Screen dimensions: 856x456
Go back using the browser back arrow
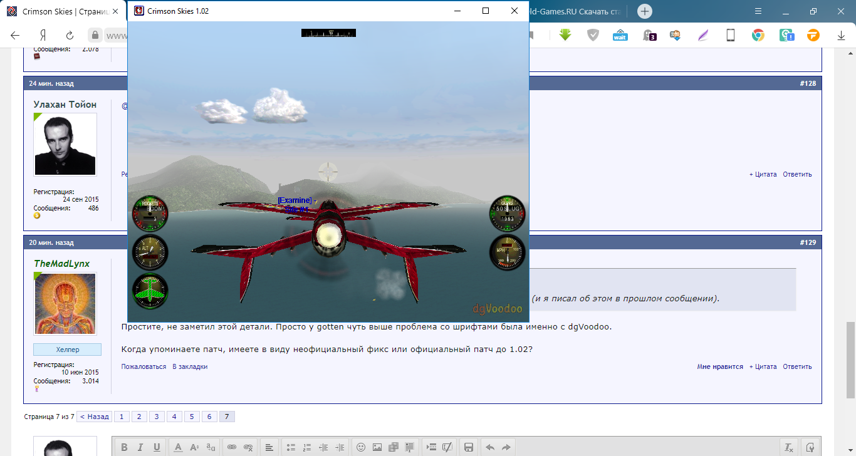[16, 35]
